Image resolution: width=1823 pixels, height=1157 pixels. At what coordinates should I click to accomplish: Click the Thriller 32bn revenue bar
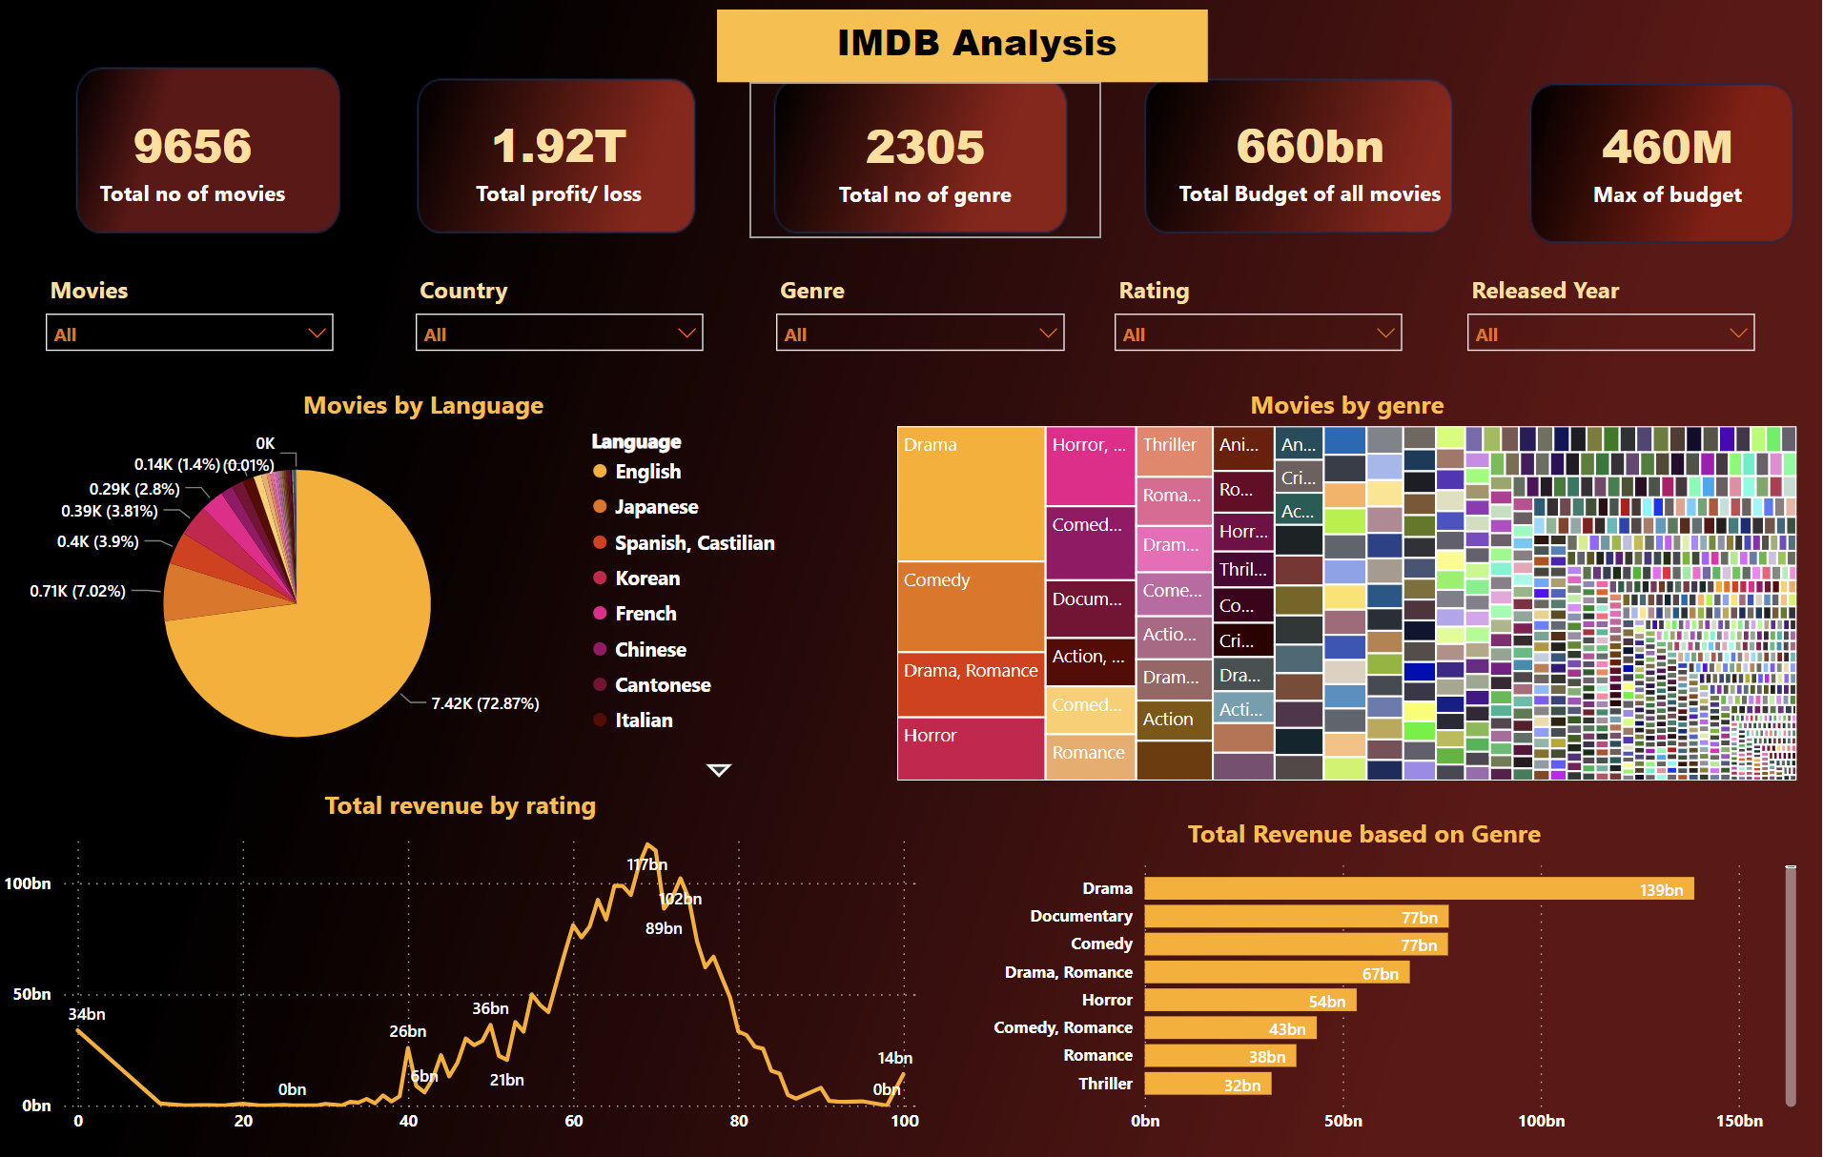coord(1207,1084)
